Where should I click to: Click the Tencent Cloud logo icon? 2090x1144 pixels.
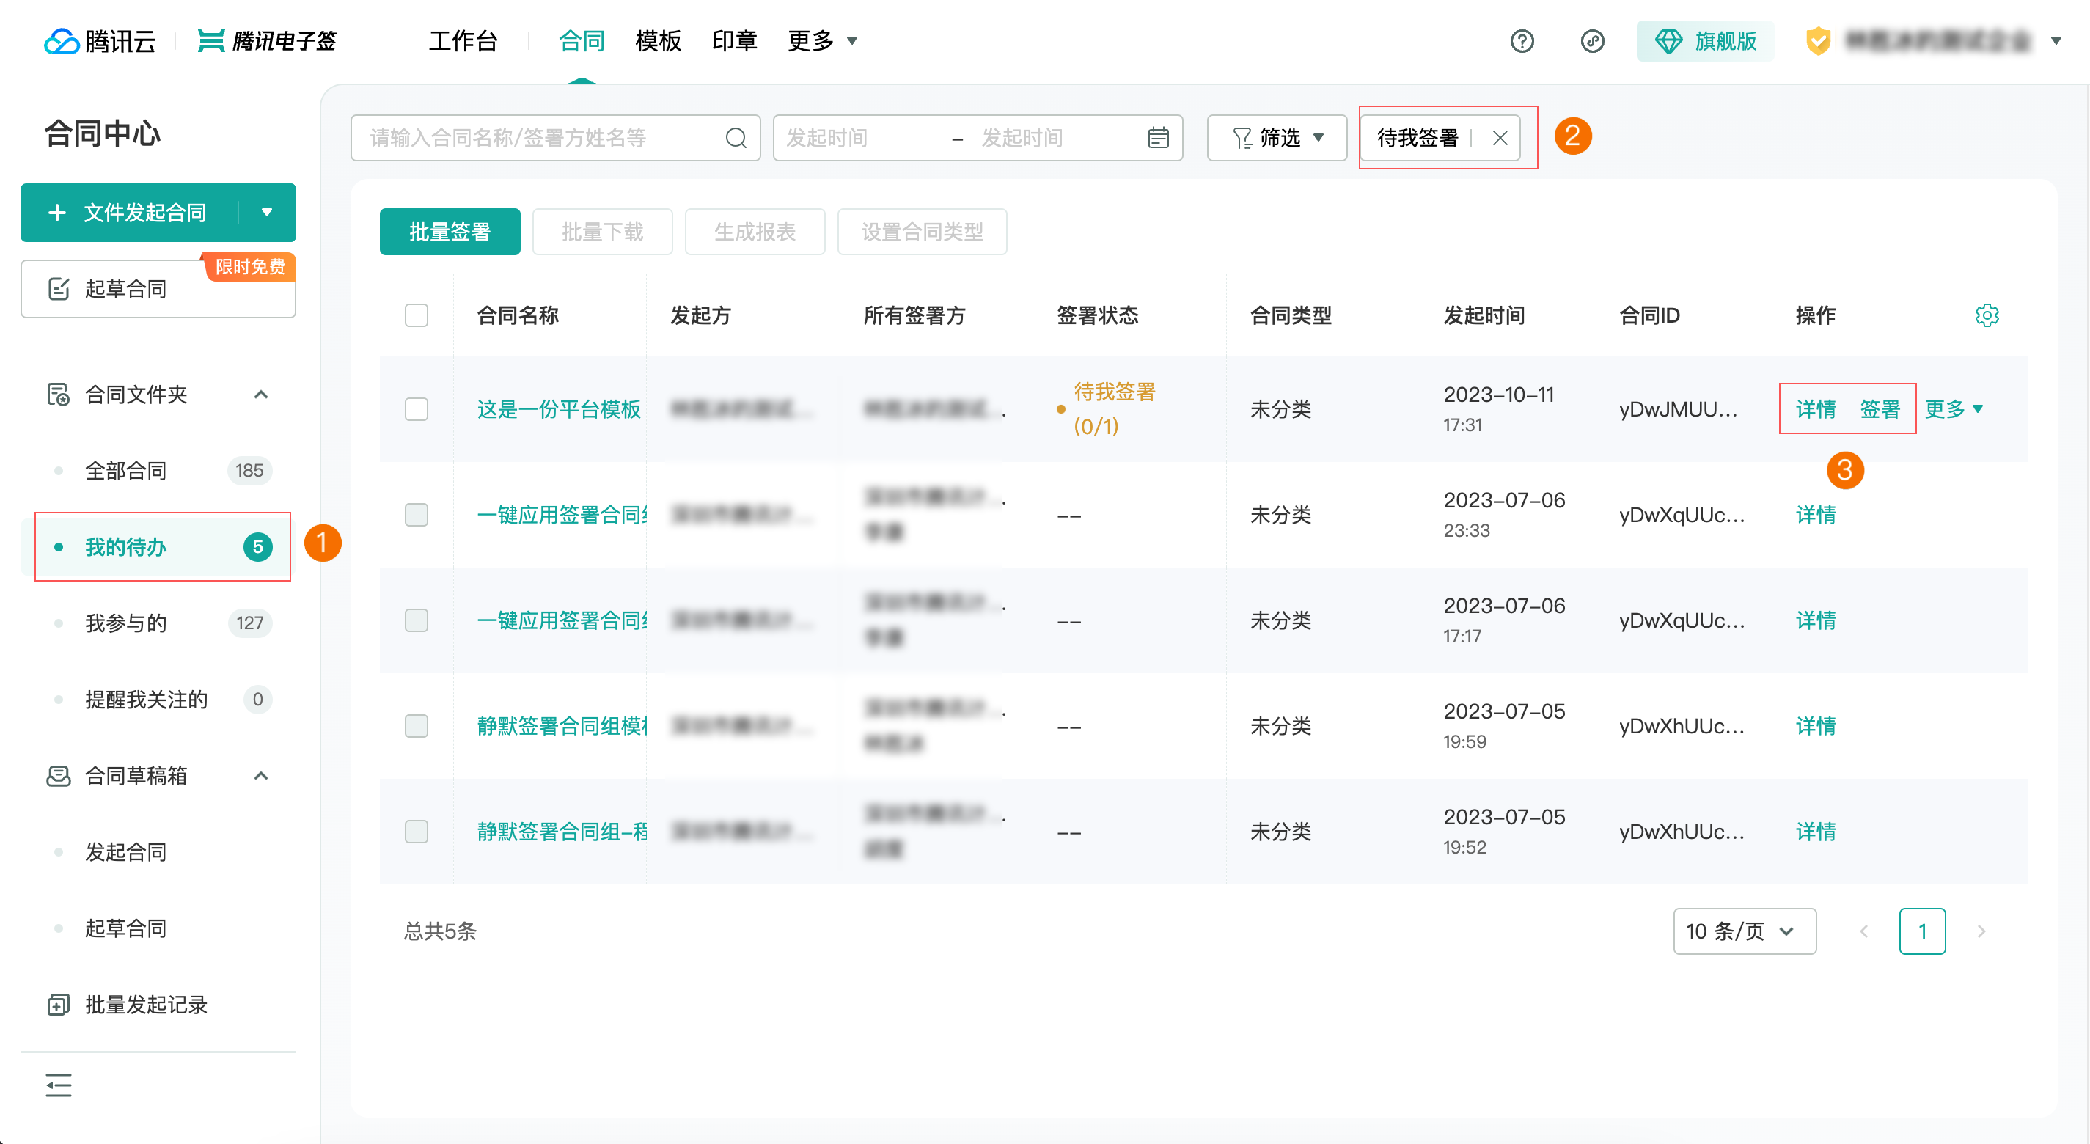click(59, 40)
